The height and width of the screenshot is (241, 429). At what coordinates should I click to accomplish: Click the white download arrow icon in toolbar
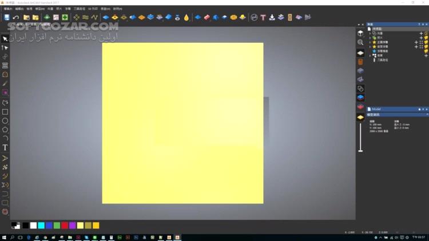coord(272,18)
